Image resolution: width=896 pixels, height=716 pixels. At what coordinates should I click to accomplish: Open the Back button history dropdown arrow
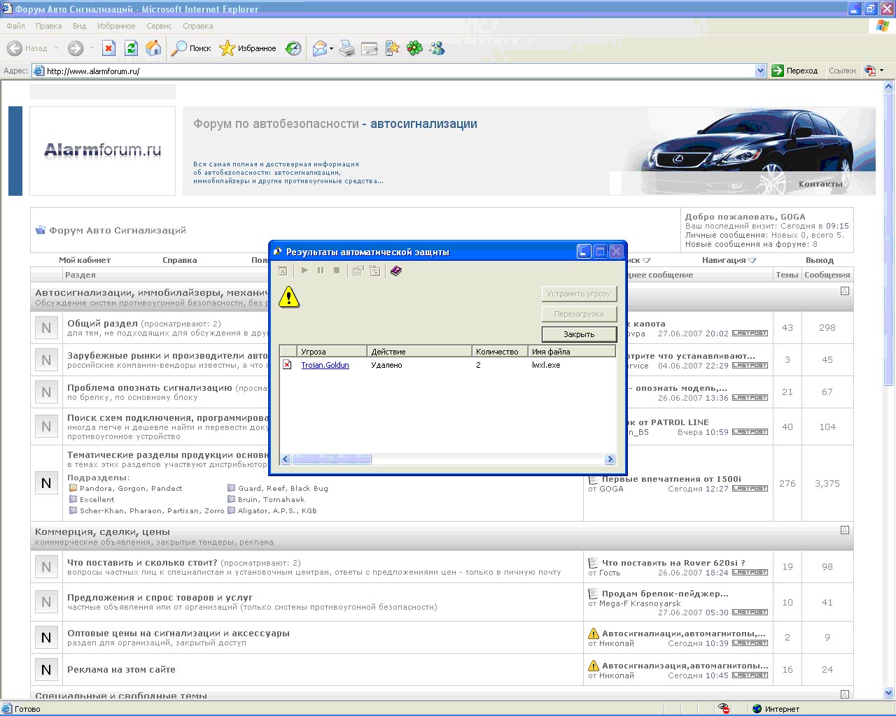coord(56,49)
